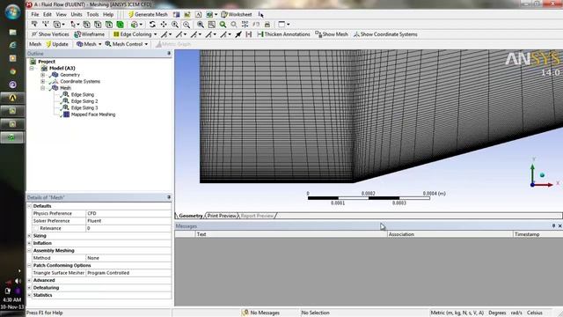Viewport: 563px width, 317px height.
Task: Click the edge length bracket icon
Action: [x=248, y=34]
